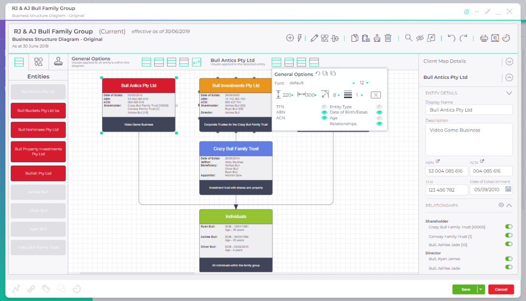526x301 pixels.
Task: Select the Bull Buckets Pty Ltd entity
Action: (38, 111)
